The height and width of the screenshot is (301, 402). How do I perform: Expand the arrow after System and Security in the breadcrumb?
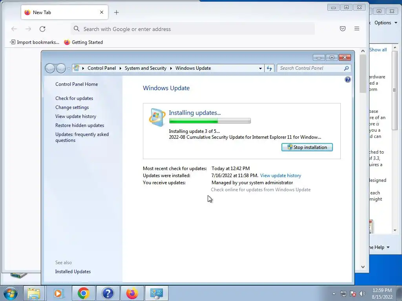point(171,68)
